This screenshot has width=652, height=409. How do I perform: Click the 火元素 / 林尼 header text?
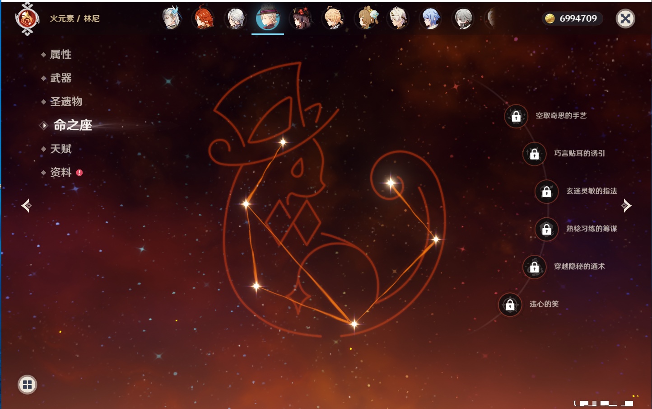tap(75, 19)
